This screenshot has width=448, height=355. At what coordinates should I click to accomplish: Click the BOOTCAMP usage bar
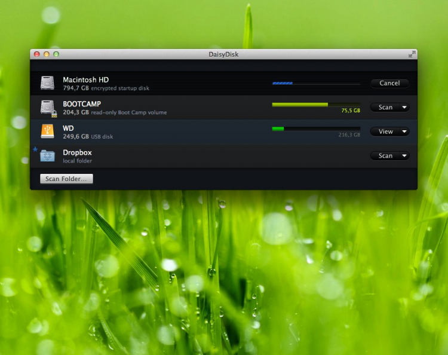[316, 105]
